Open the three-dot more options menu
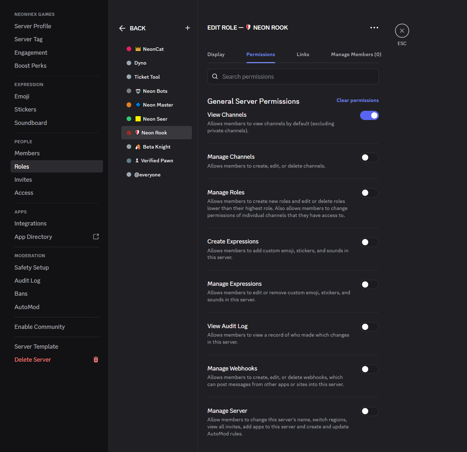467x452 pixels. coord(374,28)
